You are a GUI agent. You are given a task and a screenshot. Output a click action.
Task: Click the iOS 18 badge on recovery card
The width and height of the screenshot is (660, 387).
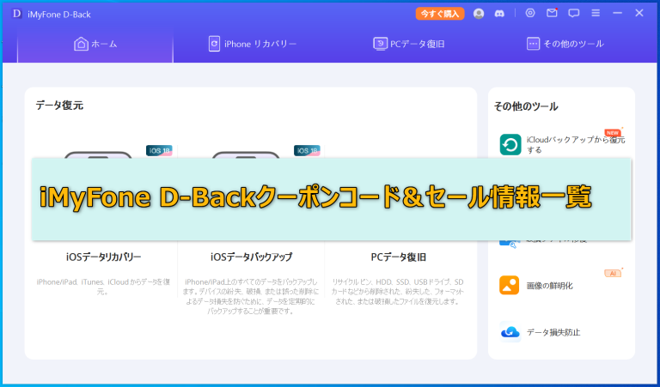pos(159,150)
